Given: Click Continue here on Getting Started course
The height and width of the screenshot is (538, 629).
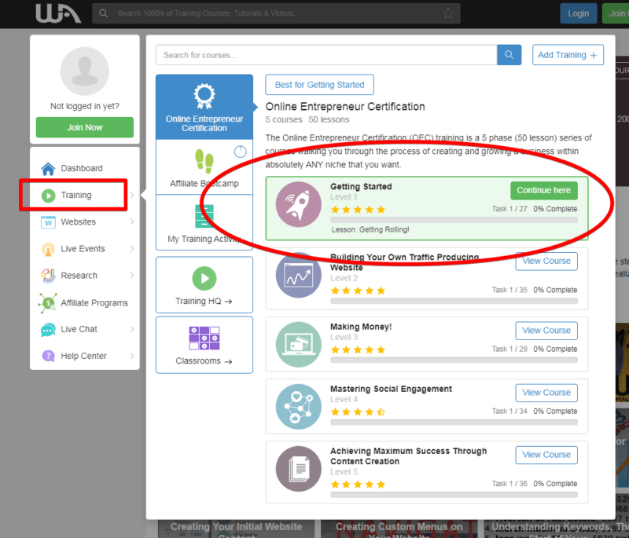Looking at the screenshot, I should [544, 191].
